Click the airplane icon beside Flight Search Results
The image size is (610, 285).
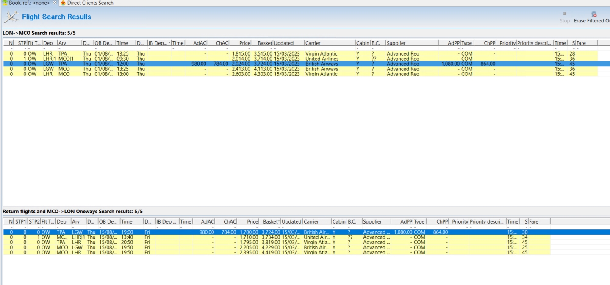click(11, 17)
